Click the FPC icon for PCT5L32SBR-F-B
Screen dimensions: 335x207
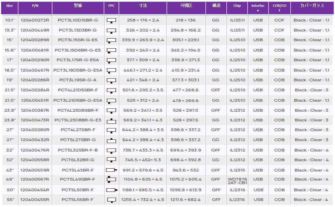point(111,151)
